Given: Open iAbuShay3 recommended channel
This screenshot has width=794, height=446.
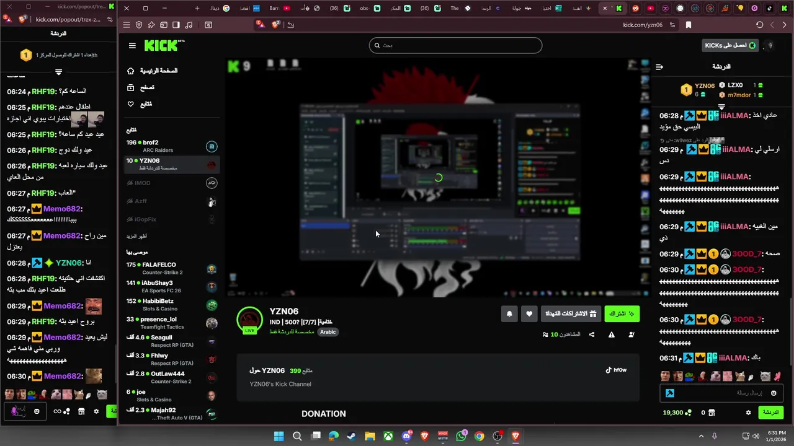Looking at the screenshot, I should coord(171,286).
